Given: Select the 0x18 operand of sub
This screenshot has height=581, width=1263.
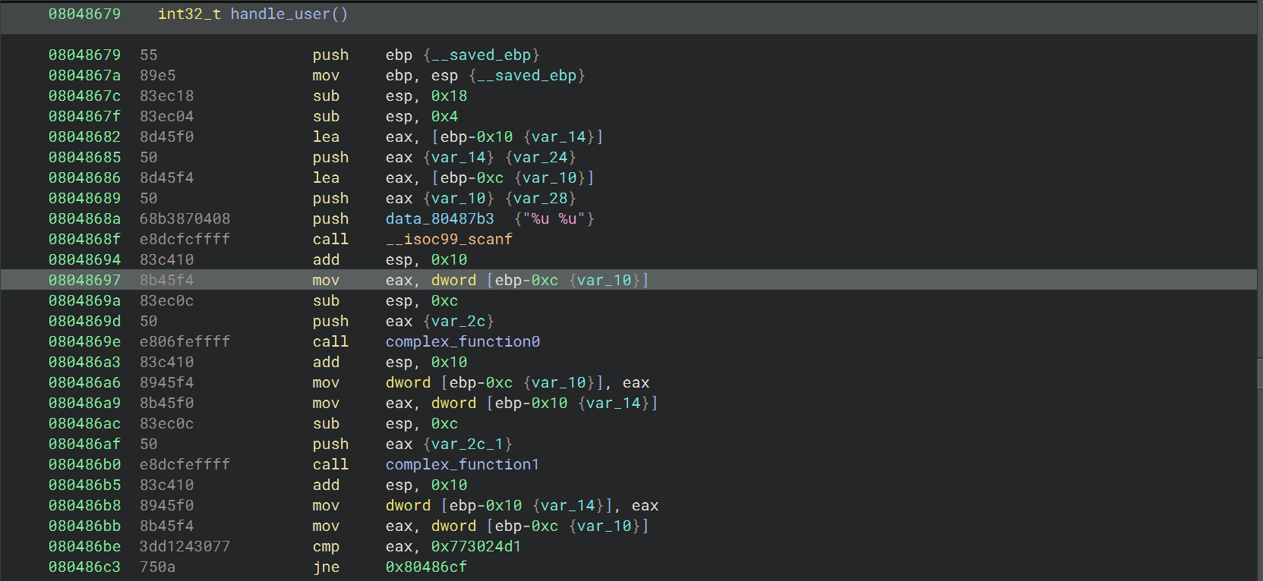Looking at the screenshot, I should (449, 96).
